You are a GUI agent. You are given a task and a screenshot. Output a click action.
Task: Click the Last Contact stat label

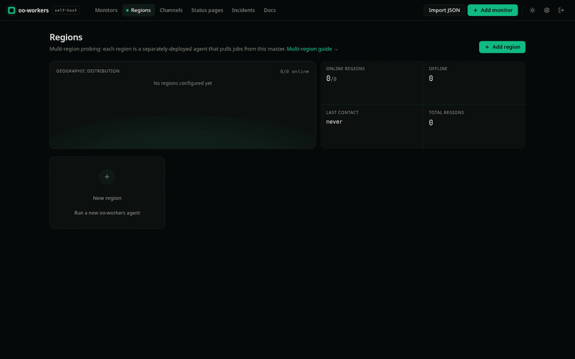(342, 112)
